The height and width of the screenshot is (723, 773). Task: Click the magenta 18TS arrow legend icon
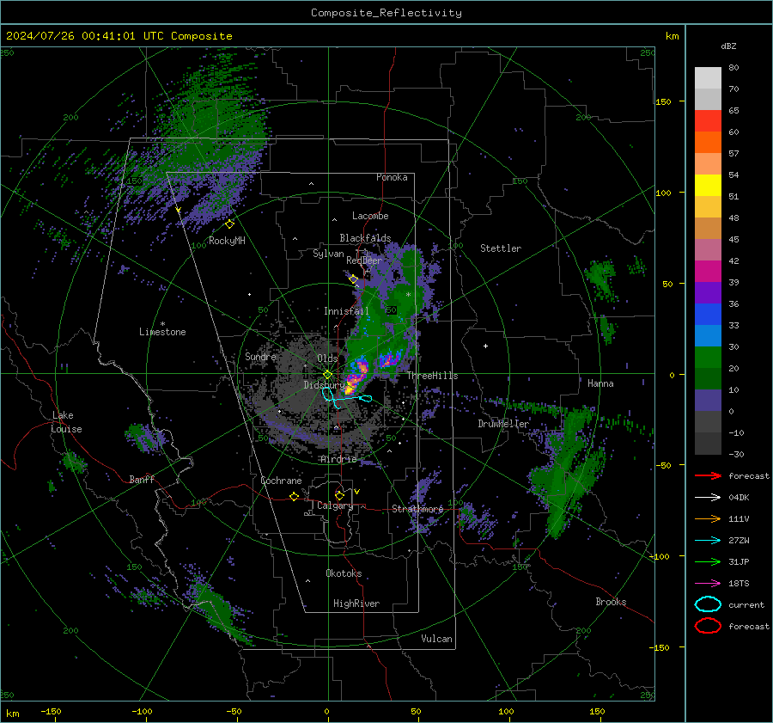(708, 584)
